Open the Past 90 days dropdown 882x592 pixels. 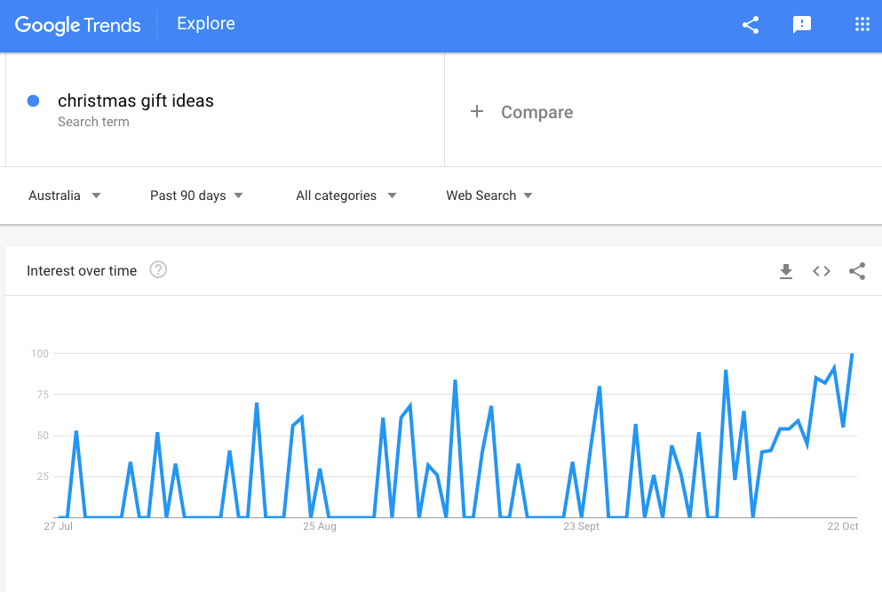click(x=196, y=196)
